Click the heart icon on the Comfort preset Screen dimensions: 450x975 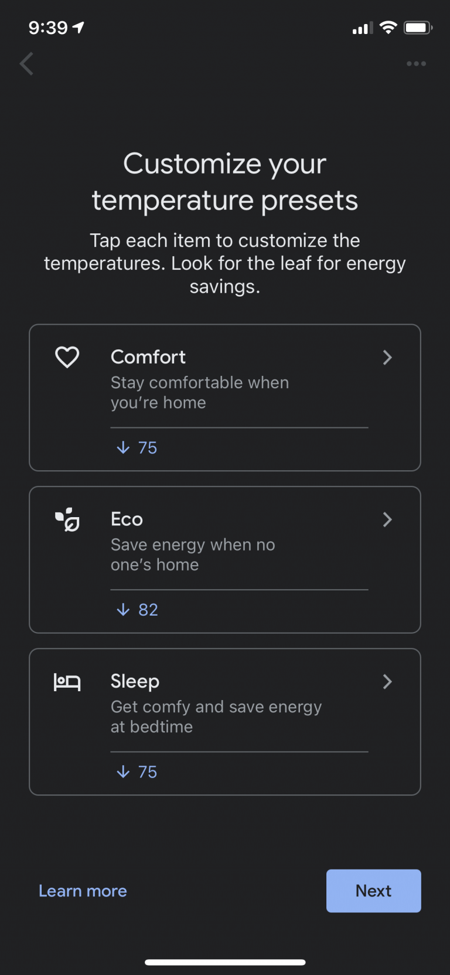(x=67, y=357)
